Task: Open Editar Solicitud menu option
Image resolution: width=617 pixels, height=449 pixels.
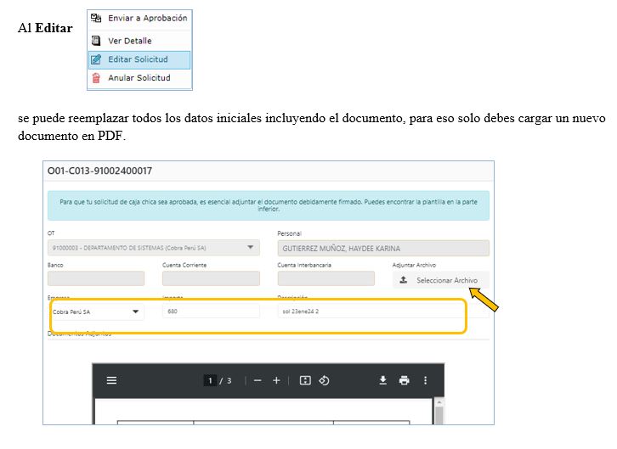Action: [139, 59]
